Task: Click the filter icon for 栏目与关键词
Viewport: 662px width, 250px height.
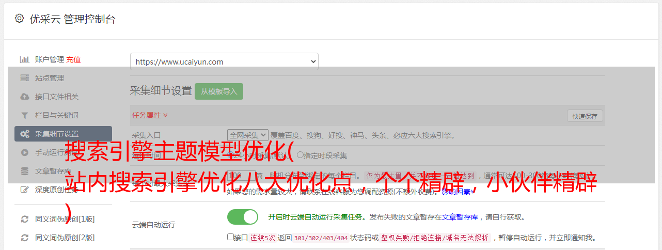Action: [x=24, y=115]
